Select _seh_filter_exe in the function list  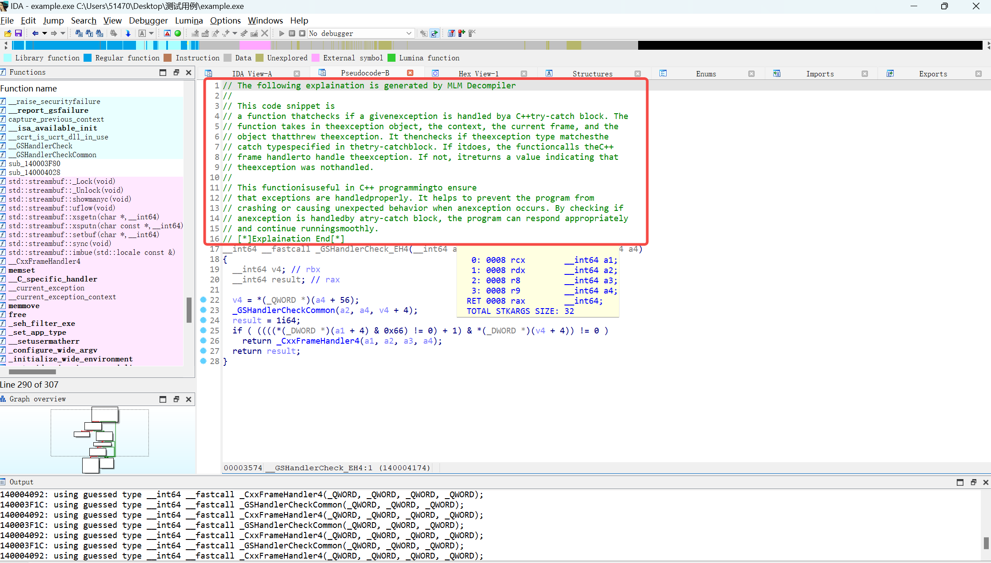click(x=42, y=323)
